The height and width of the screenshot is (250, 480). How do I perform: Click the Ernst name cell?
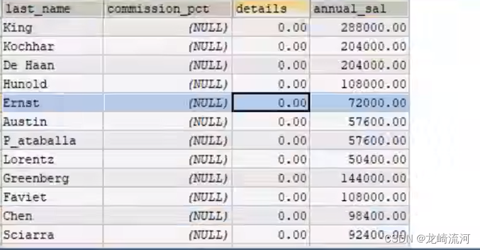[x=52, y=102]
